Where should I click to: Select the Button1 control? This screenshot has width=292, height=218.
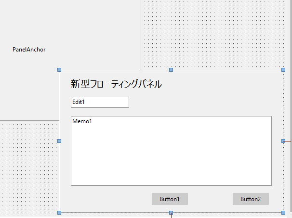pos(170,199)
